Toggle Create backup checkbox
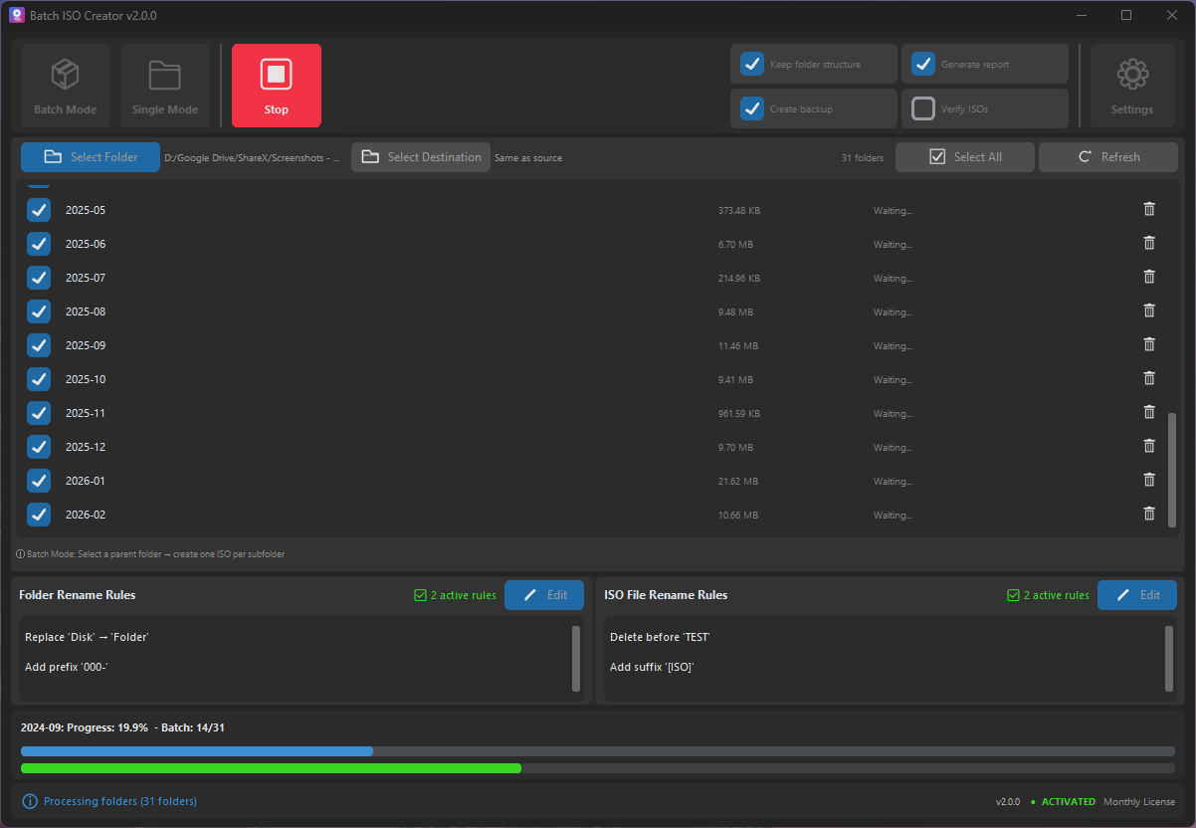1196x828 pixels. click(x=752, y=108)
